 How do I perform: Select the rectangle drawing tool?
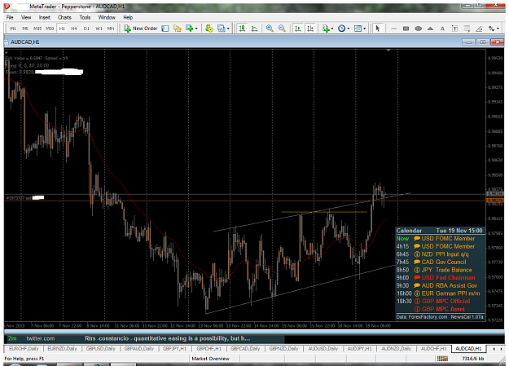[406, 29]
